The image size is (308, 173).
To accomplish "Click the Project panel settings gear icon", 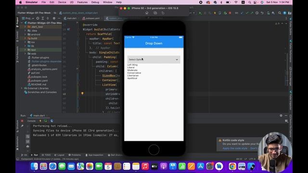I will point(54,18).
